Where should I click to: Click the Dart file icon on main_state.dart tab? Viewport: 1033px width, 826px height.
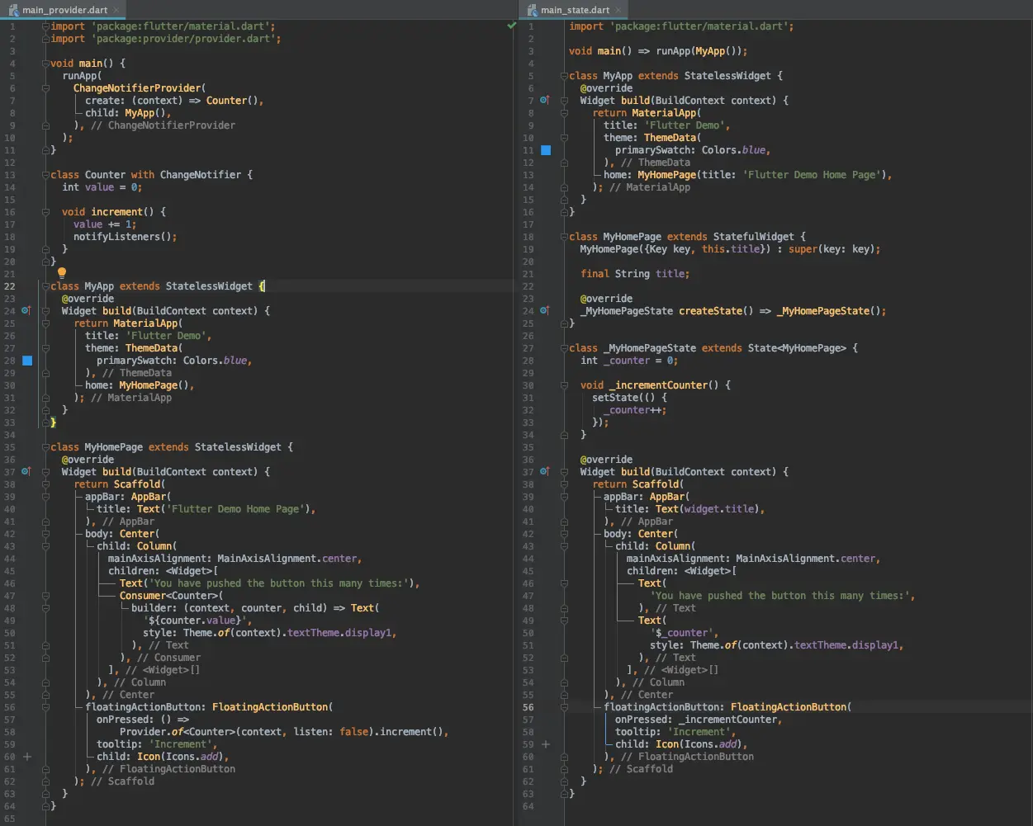[x=533, y=10]
